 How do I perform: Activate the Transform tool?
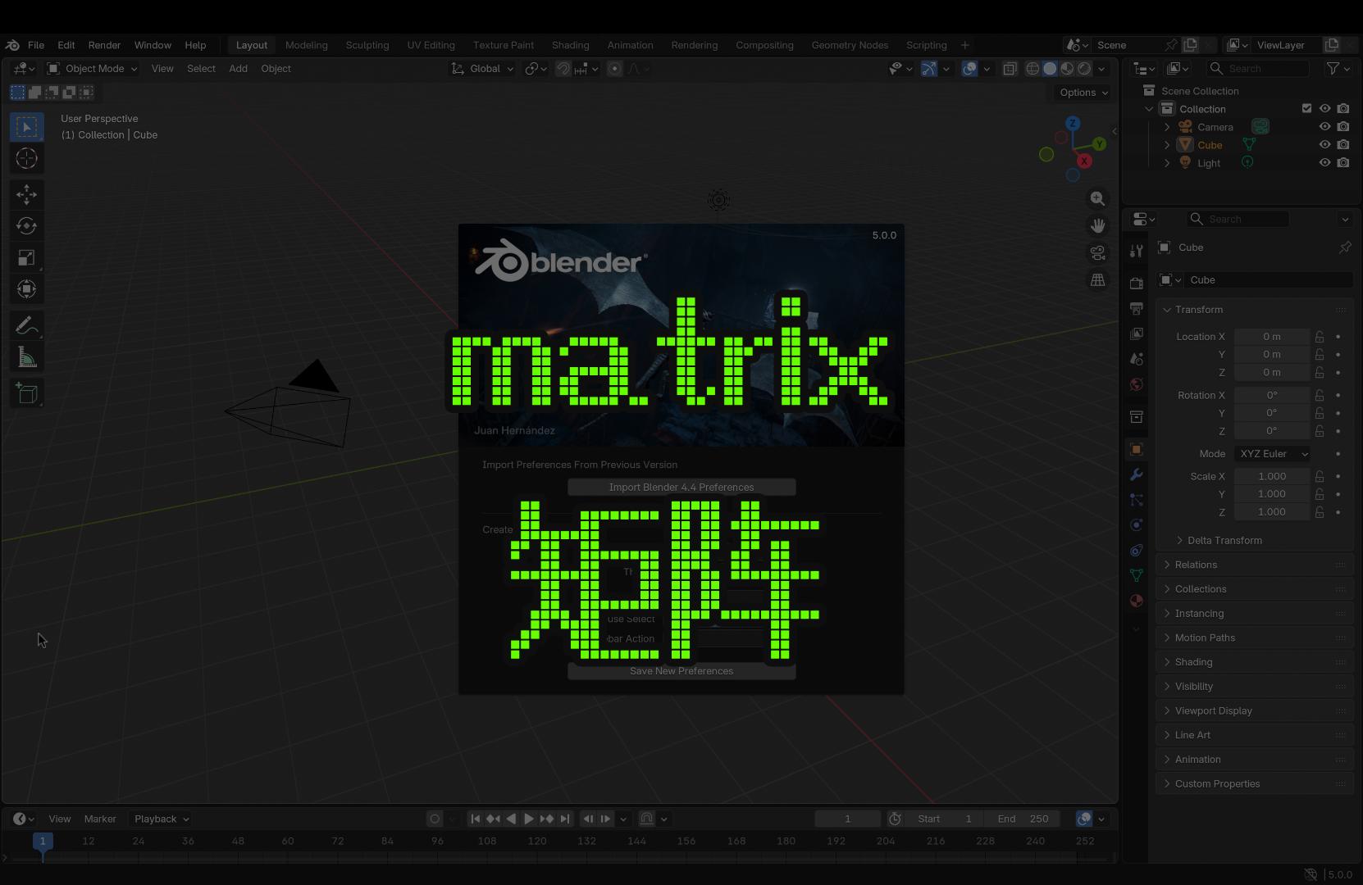coord(26,288)
